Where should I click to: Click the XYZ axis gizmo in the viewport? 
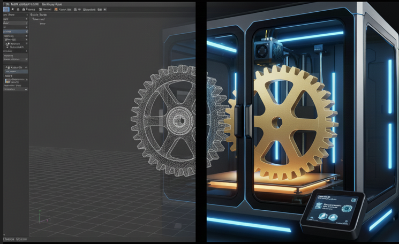point(40,217)
